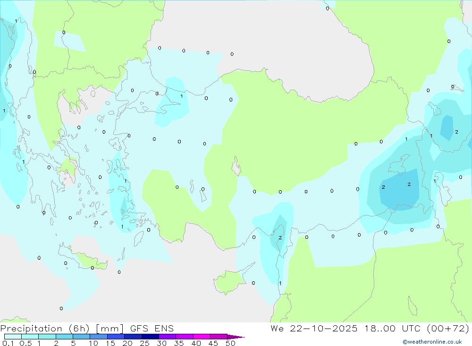This screenshot has width=472, height=346.
Task: Select the 2–5 mm legend color
Action: [x=64, y=337]
